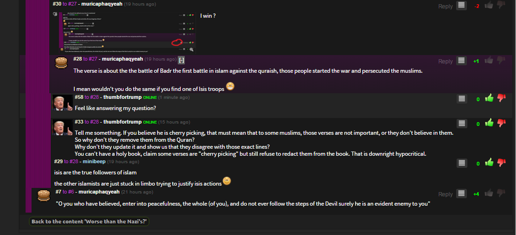
Task: Click the Trump avatar next to comment #58
Action: tap(62, 103)
